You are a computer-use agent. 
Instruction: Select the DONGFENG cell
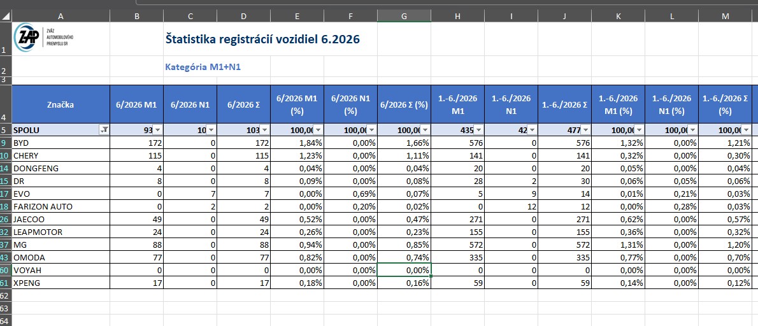[x=61, y=168]
